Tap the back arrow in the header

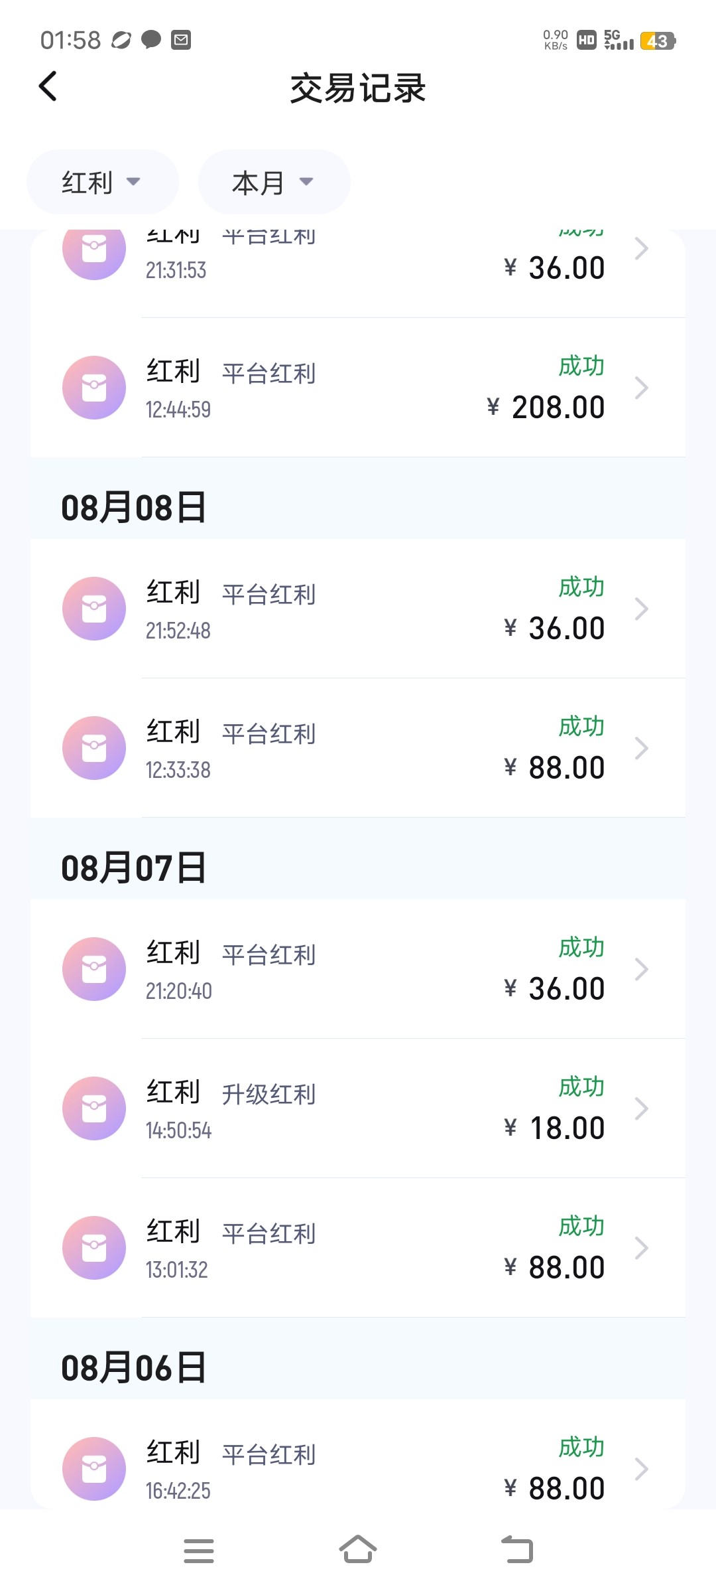pyautogui.click(x=48, y=86)
